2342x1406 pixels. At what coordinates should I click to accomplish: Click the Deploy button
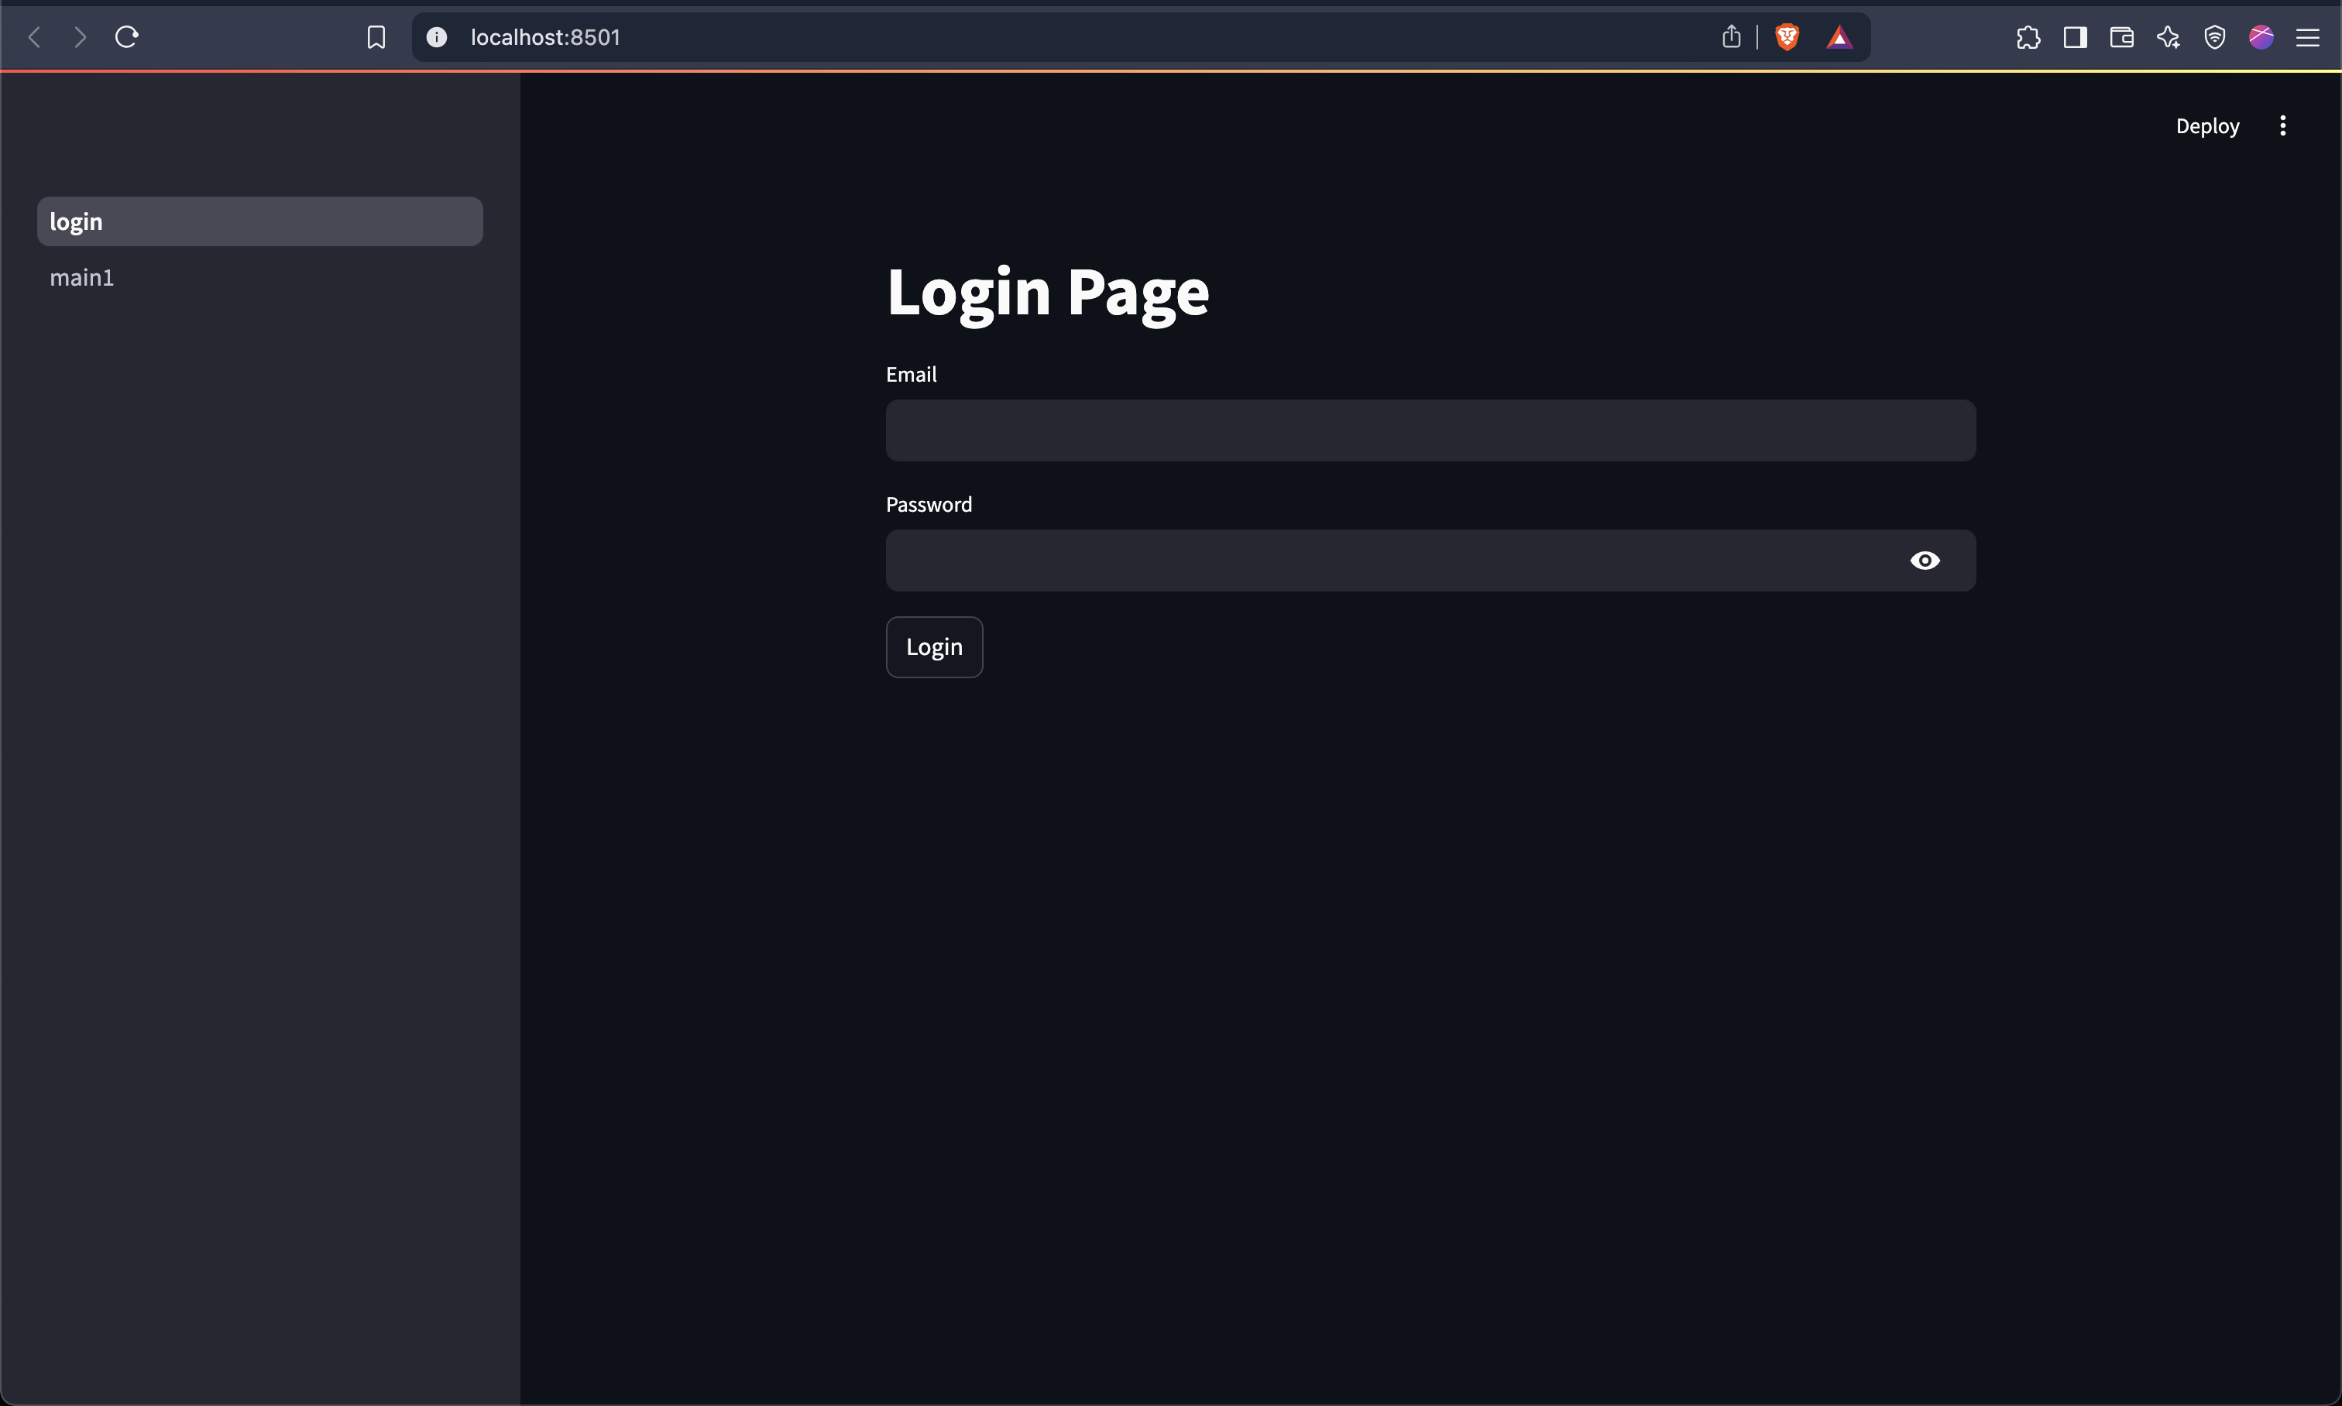(2206, 126)
